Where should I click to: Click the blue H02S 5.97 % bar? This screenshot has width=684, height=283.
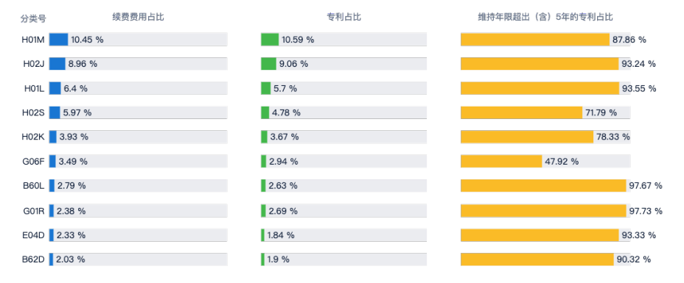tap(55, 112)
